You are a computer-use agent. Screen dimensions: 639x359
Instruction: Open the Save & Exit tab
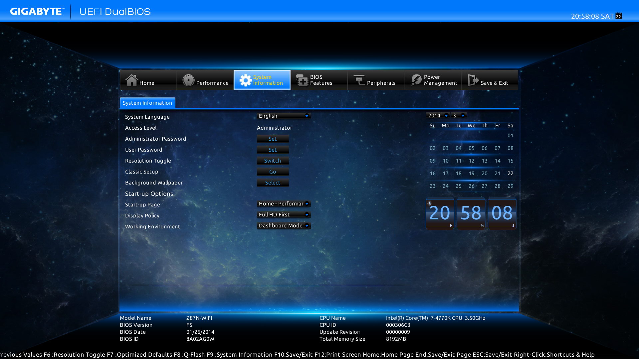pyautogui.click(x=490, y=80)
